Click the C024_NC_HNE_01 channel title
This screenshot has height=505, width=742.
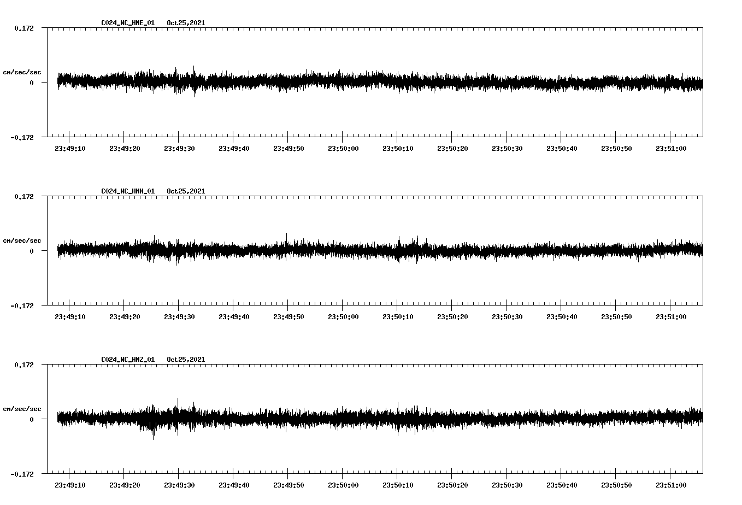[x=128, y=23]
